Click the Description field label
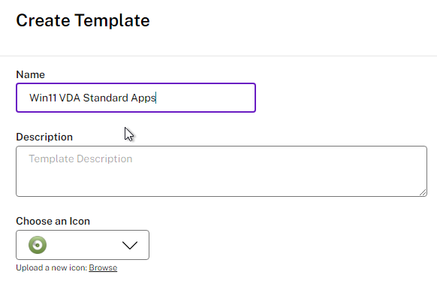The width and height of the screenshot is (437, 281). coord(44,137)
